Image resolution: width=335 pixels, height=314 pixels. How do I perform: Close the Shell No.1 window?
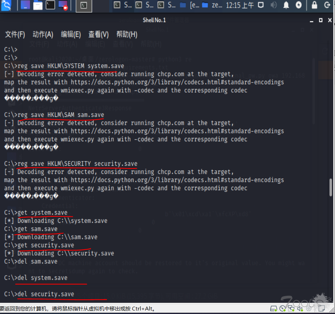click(330, 20)
